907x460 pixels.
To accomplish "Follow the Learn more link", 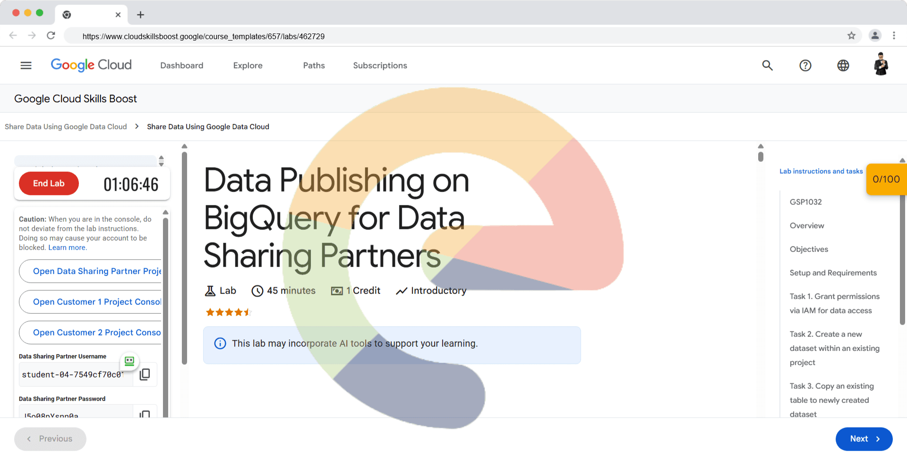I will [x=67, y=248].
